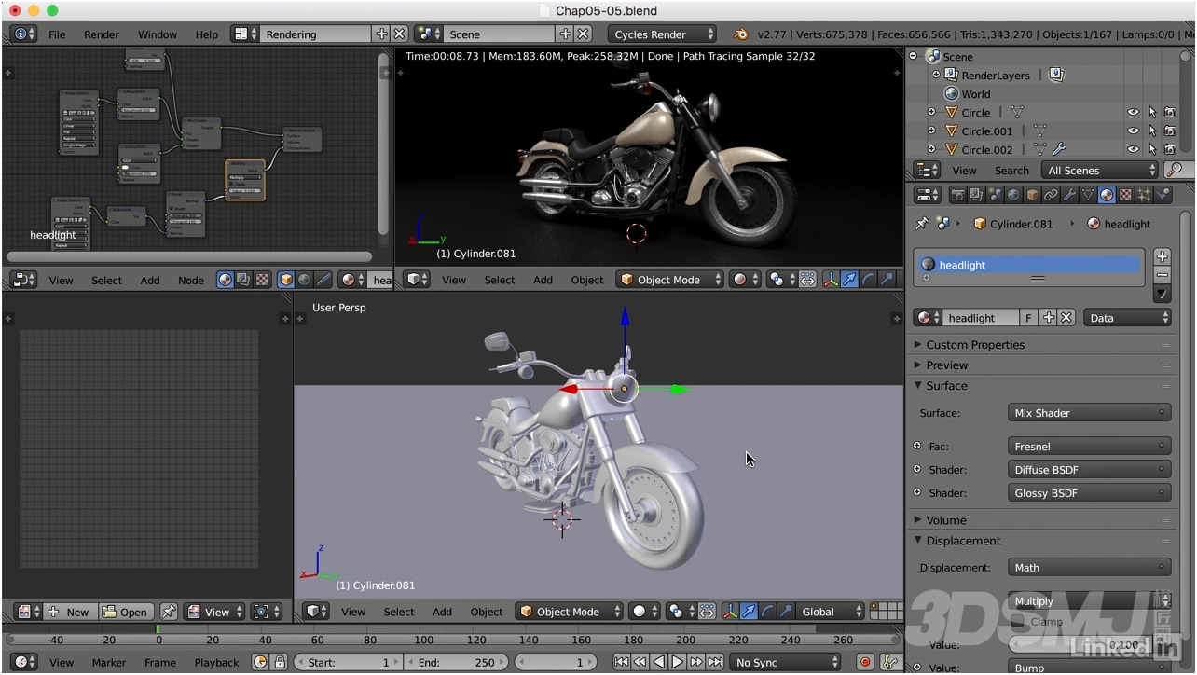1197x675 pixels.
Task: Open the Constraints properties tab (chain icon)
Action: (1051, 195)
